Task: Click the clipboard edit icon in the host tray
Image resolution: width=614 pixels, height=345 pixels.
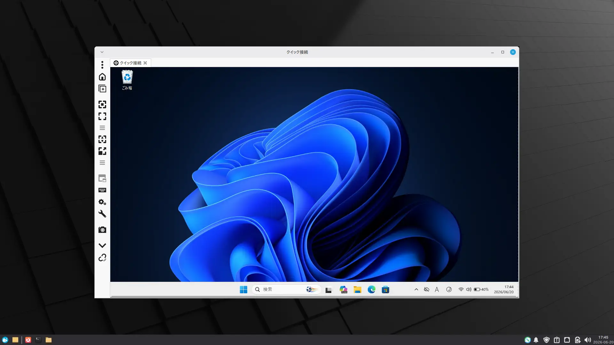Action: coord(578,340)
